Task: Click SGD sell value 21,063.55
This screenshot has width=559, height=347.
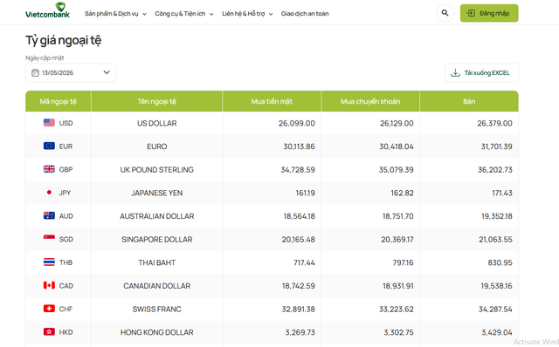Action: click(495, 240)
